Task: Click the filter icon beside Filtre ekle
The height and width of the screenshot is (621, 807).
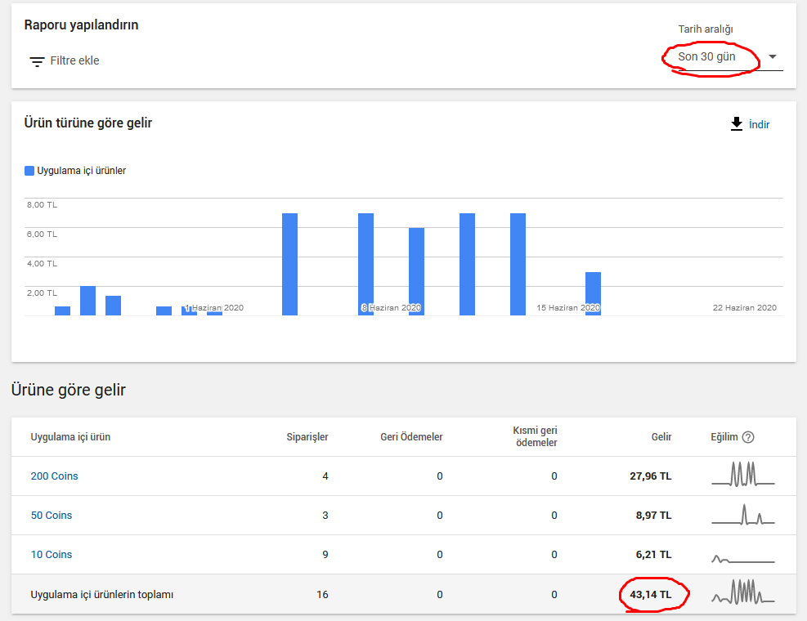Action: (37, 61)
